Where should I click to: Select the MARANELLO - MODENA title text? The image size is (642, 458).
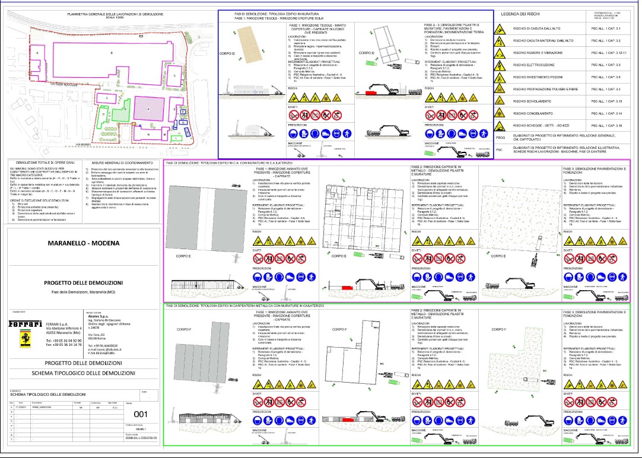coord(82,244)
